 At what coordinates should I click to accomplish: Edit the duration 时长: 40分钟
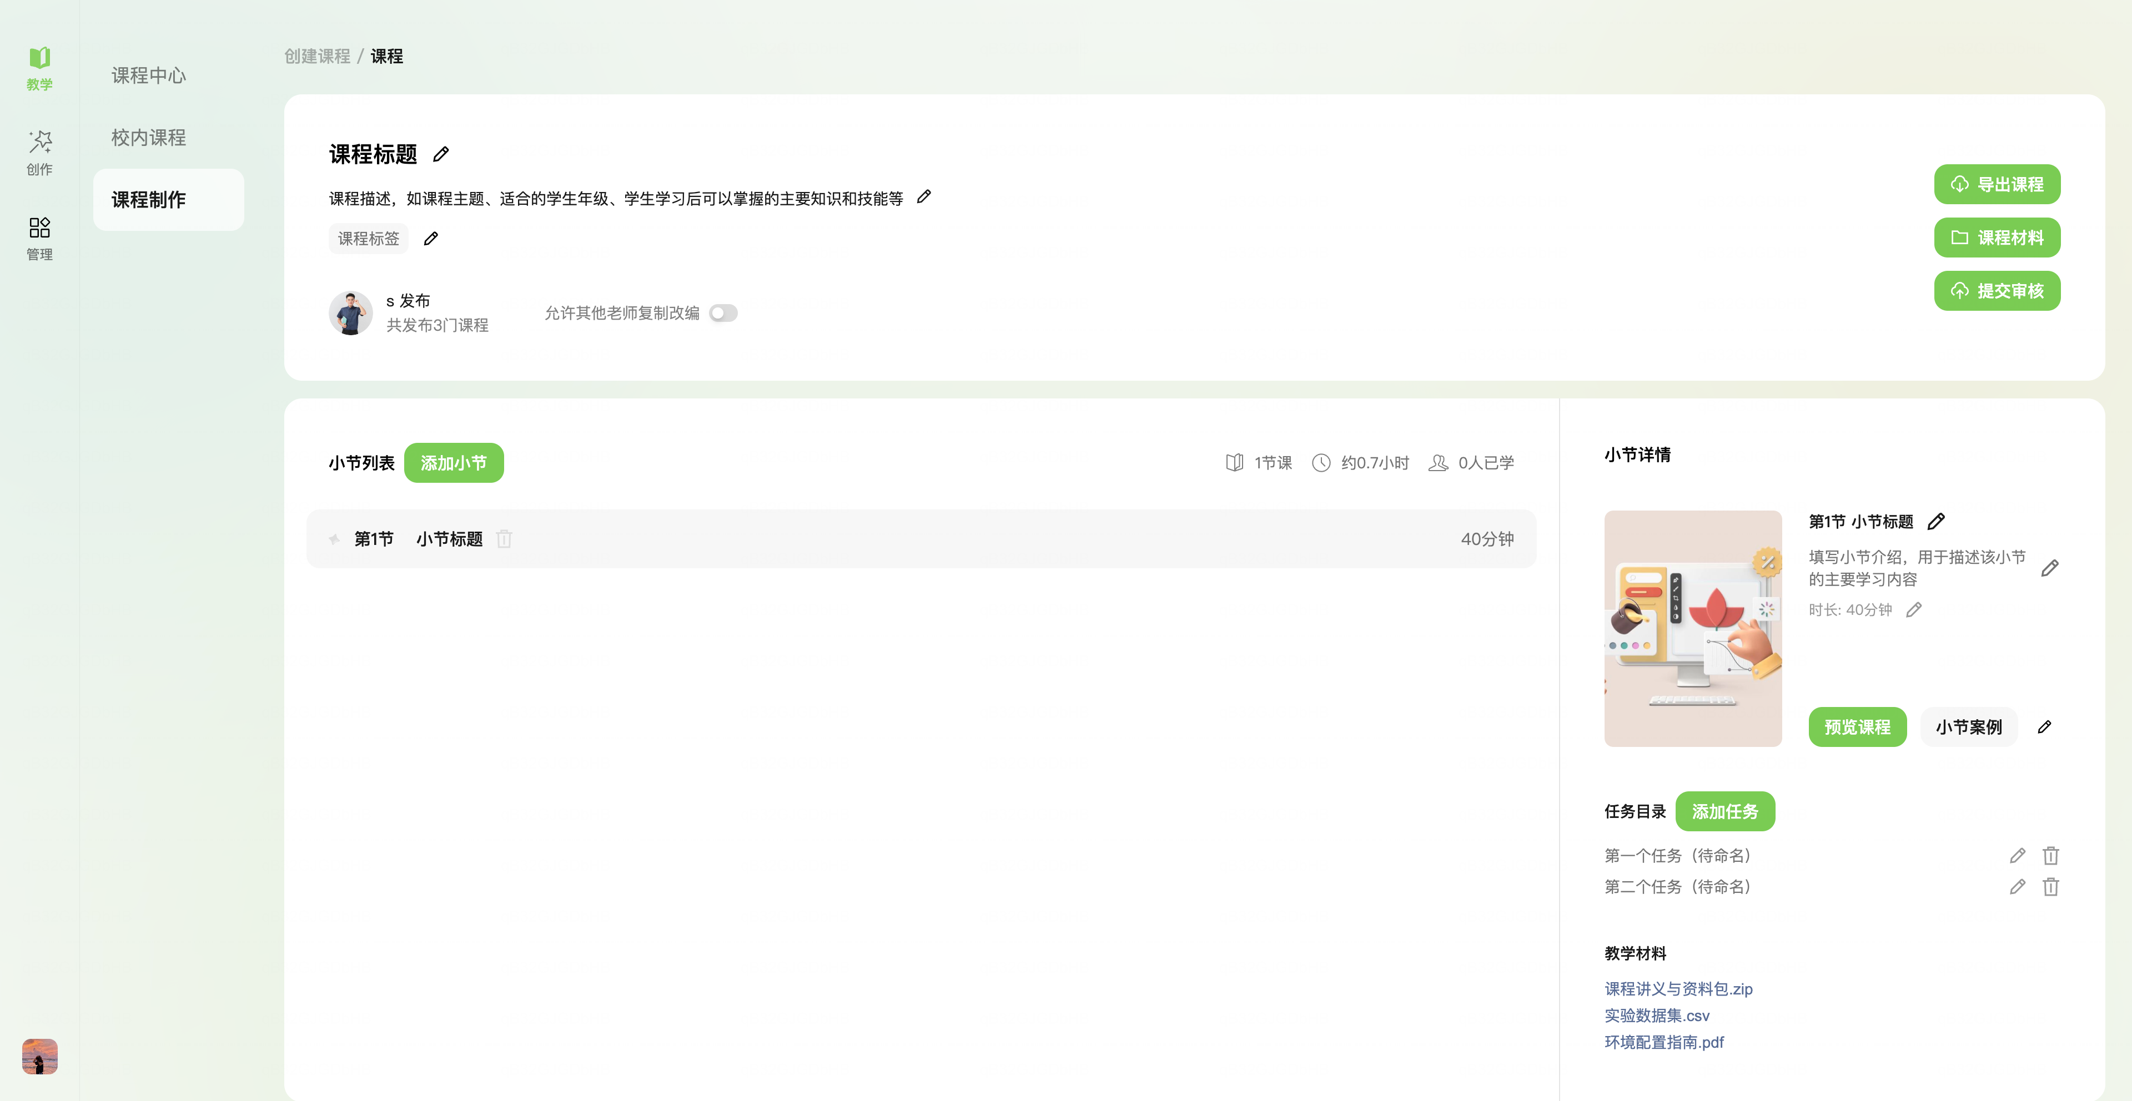click(x=1913, y=610)
